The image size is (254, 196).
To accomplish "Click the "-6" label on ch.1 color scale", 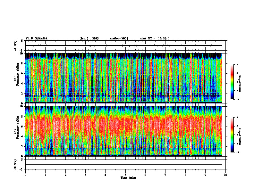I will click(237, 64).
